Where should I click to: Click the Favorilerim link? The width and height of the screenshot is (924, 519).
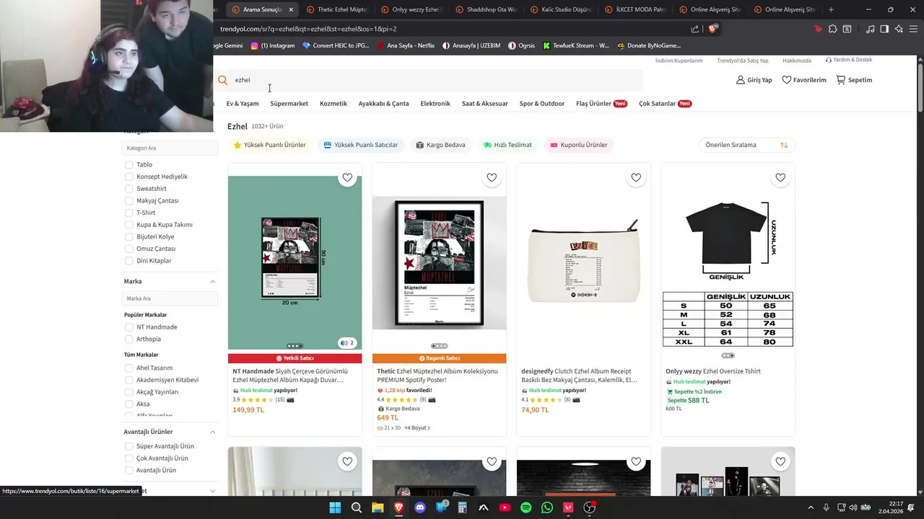(x=804, y=80)
